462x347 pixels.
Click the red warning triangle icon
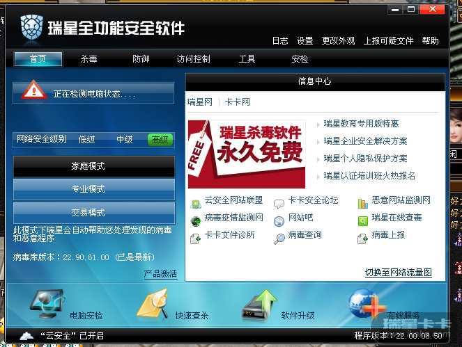click(34, 90)
